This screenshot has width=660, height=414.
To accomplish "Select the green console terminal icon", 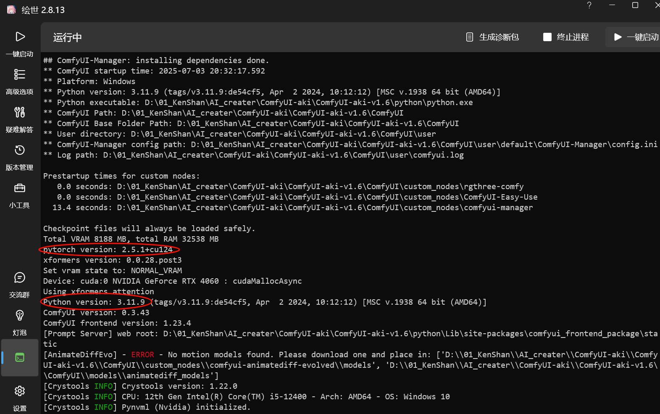I will click(20, 358).
